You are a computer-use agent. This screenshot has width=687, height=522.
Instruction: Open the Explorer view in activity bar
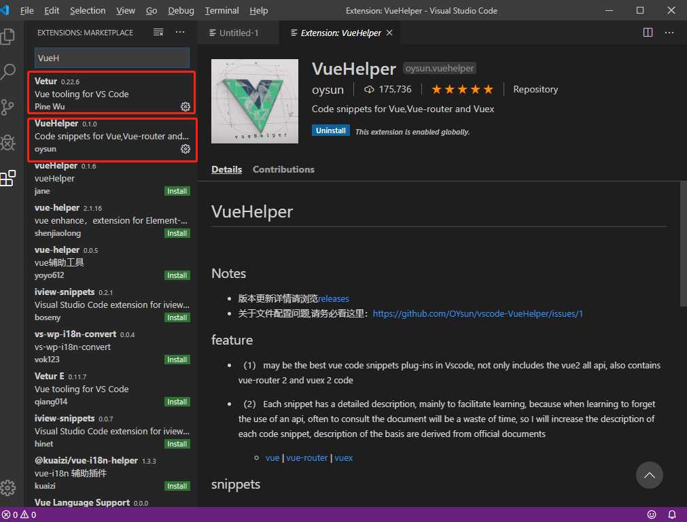click(8, 37)
